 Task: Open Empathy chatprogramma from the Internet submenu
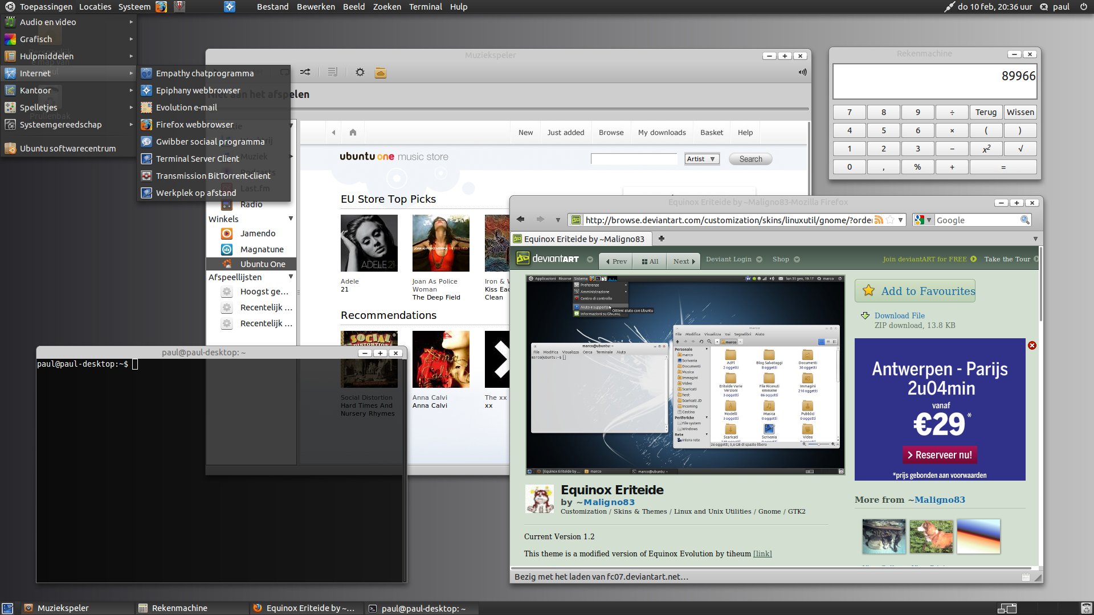pyautogui.click(x=214, y=73)
